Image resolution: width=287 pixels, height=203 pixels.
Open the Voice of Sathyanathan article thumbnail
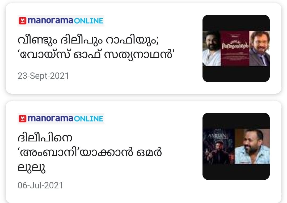pyautogui.click(x=236, y=48)
